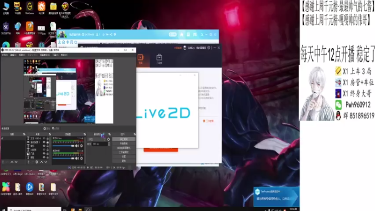Switch to 直播 tab in Douyu tool
The image size is (375, 211).
140,59
